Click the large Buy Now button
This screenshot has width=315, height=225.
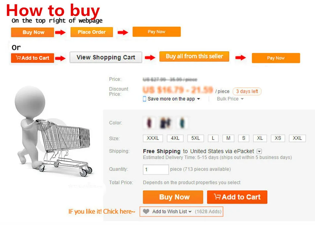click(x=173, y=197)
